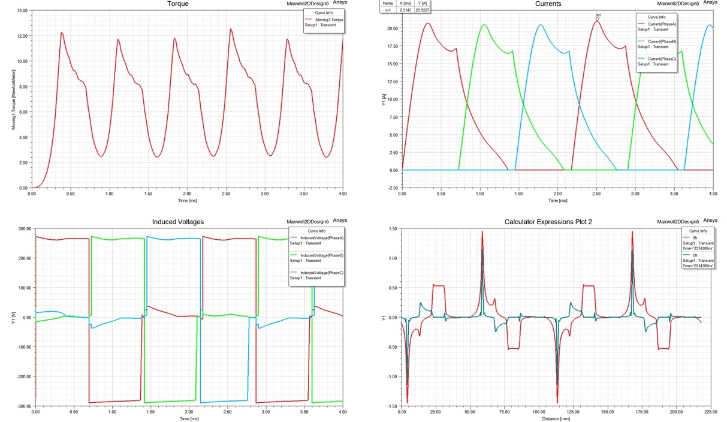This screenshot has height=422, width=727.
Task: Click red line swatch for InducedVoltage(PhaseA)
Action: 294,239
